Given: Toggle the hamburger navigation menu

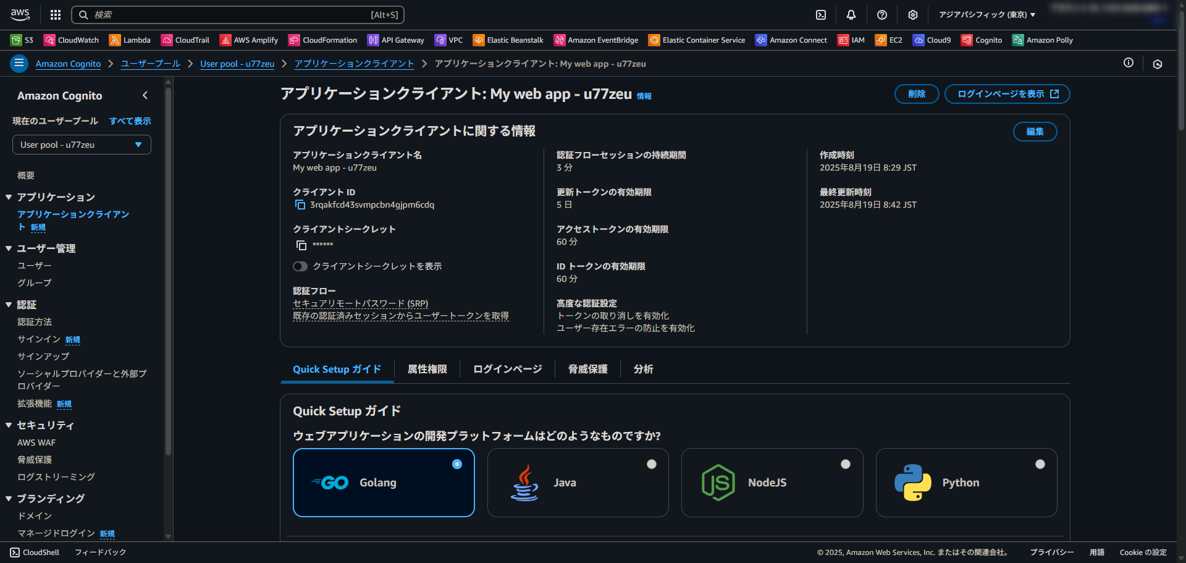Looking at the screenshot, I should tap(19, 63).
